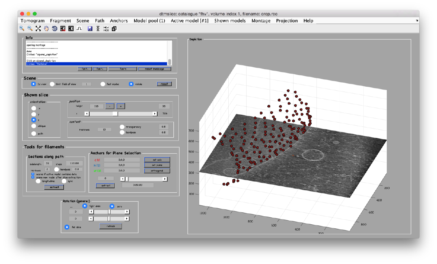Screen dimensions: 437x264
Task: Click the bandpass pulse-shaped toolbar icon
Action: (x=79, y=28)
